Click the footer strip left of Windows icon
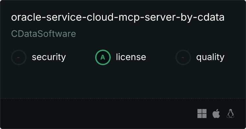 coord(97,114)
